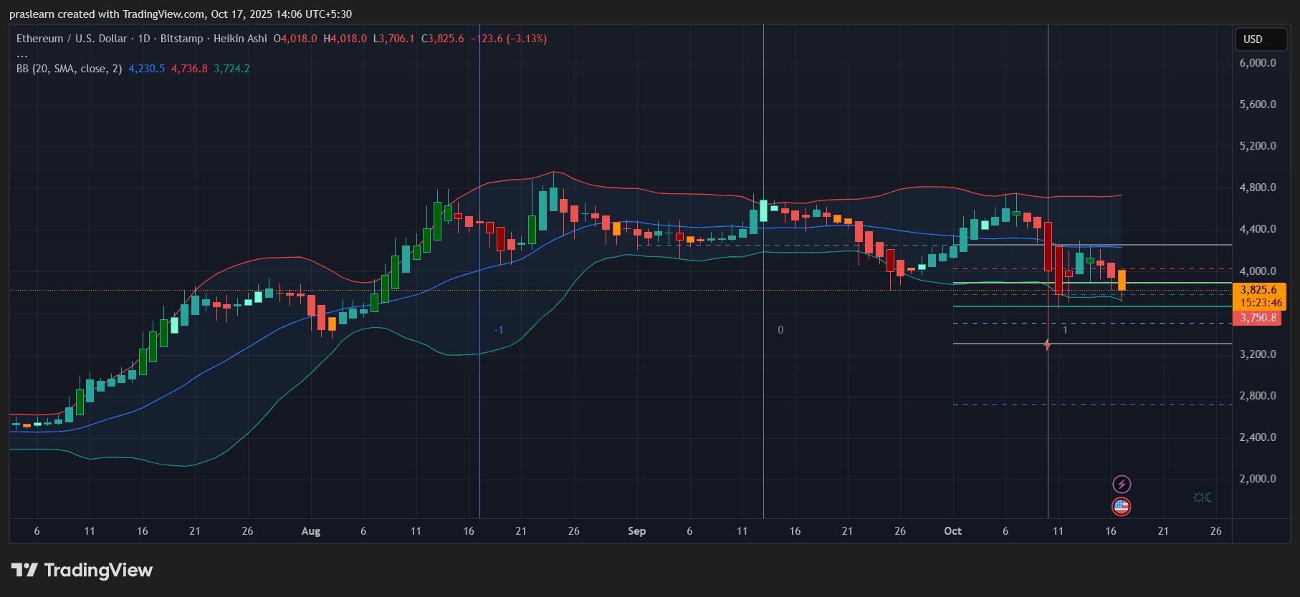Click the sun and moon session icon

(x=1203, y=497)
